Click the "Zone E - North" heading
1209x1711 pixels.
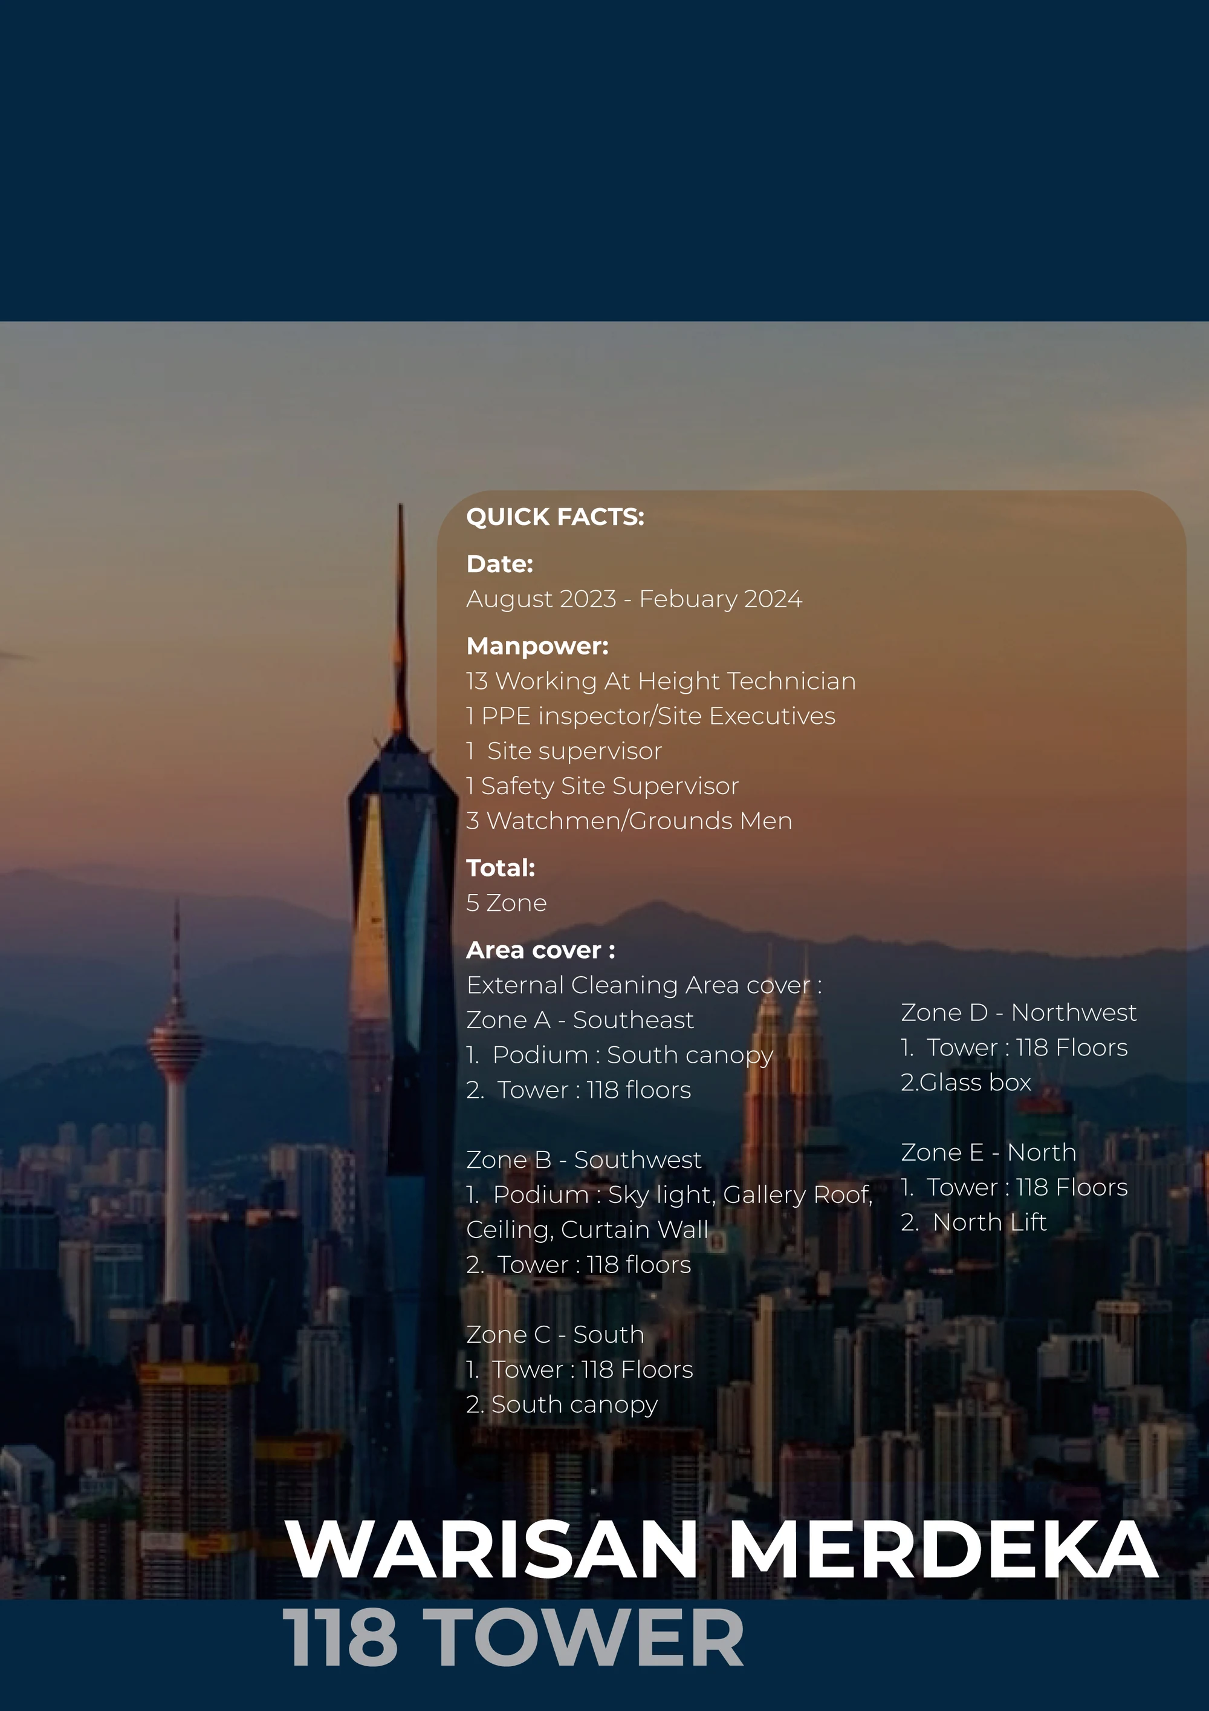click(x=988, y=1153)
